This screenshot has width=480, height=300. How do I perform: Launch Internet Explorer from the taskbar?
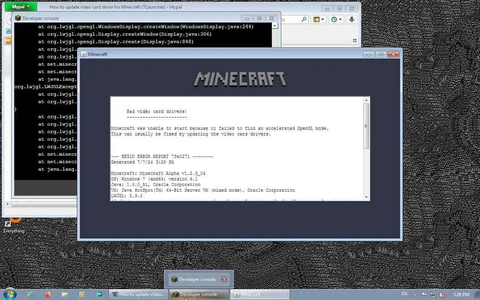point(30,294)
